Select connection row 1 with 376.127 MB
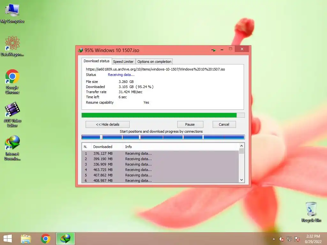The height and width of the screenshot is (245, 327). click(x=160, y=153)
